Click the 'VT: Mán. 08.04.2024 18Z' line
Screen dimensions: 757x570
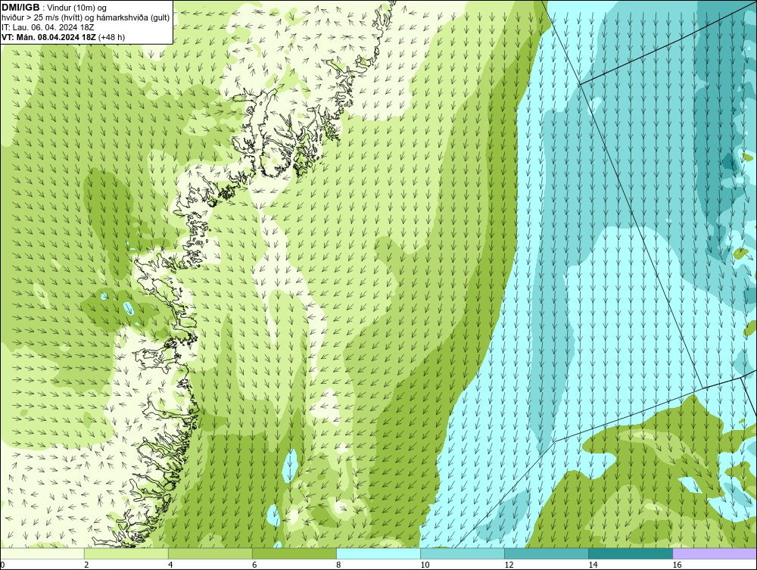(49, 36)
